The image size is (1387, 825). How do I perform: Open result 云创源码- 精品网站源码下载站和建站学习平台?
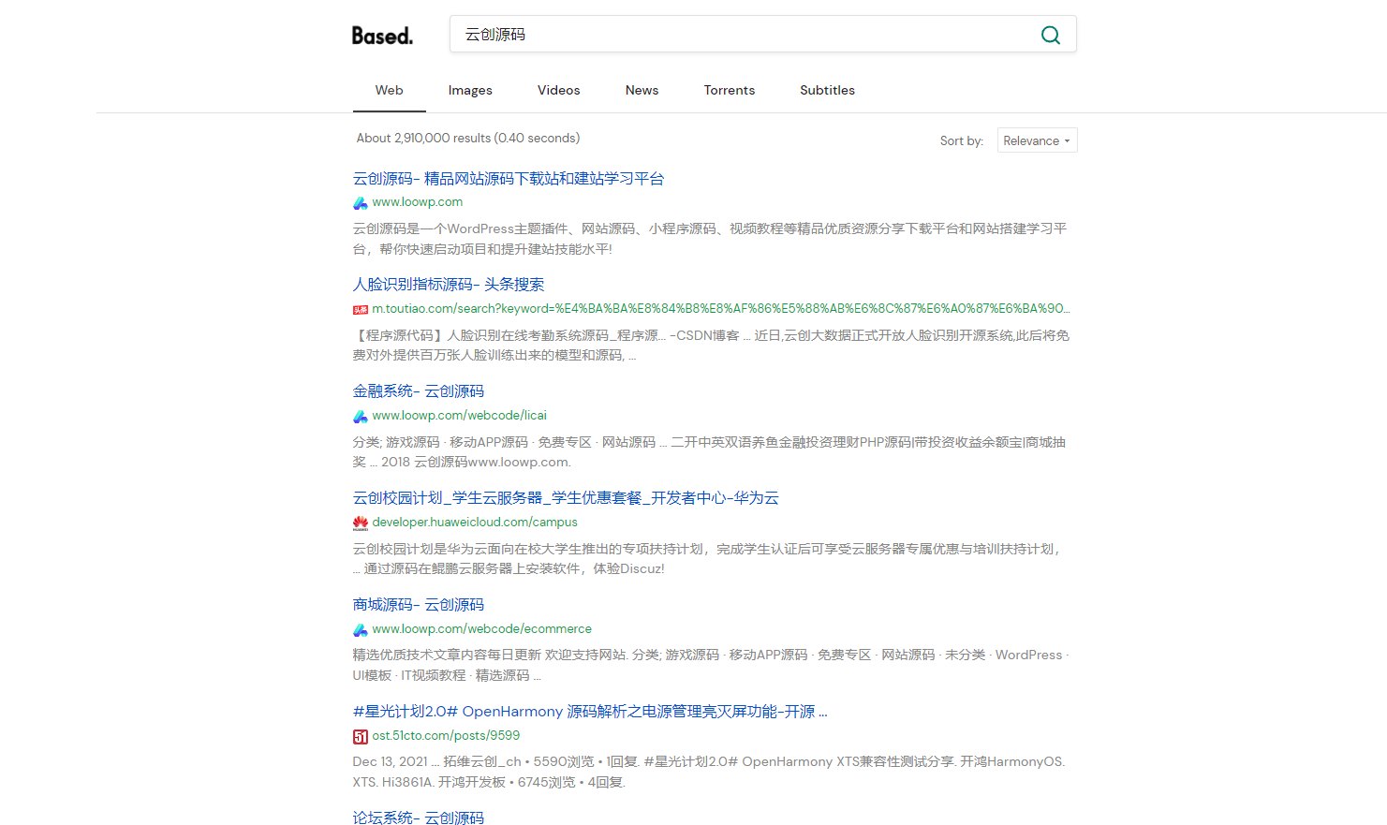coord(509,178)
